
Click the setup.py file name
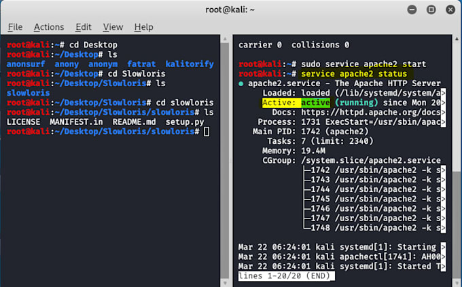click(184, 122)
